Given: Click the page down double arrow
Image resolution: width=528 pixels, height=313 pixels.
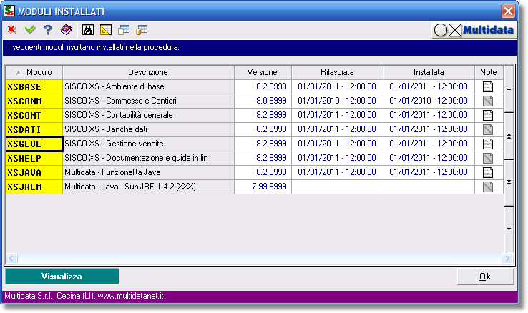Looking at the screenshot, I should pyautogui.click(x=509, y=183).
